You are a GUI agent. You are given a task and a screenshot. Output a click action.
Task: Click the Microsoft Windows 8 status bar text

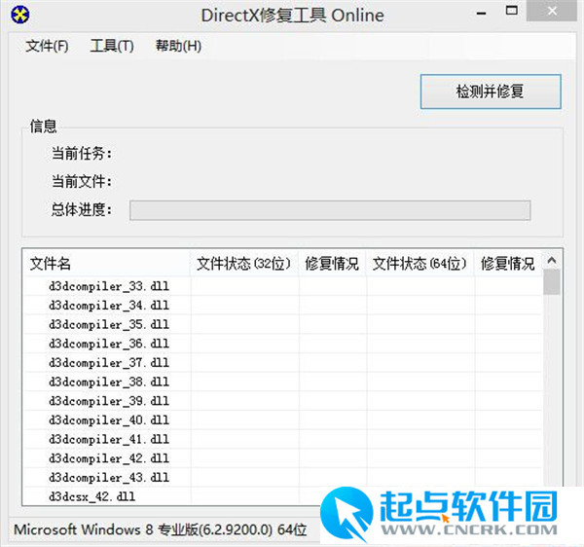point(161,529)
